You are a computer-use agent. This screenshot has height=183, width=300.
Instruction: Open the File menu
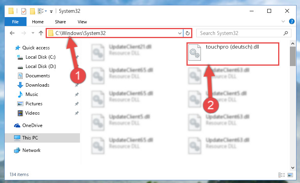pos(16,21)
